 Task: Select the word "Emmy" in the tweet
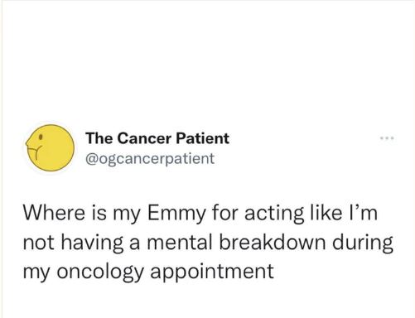coord(176,214)
